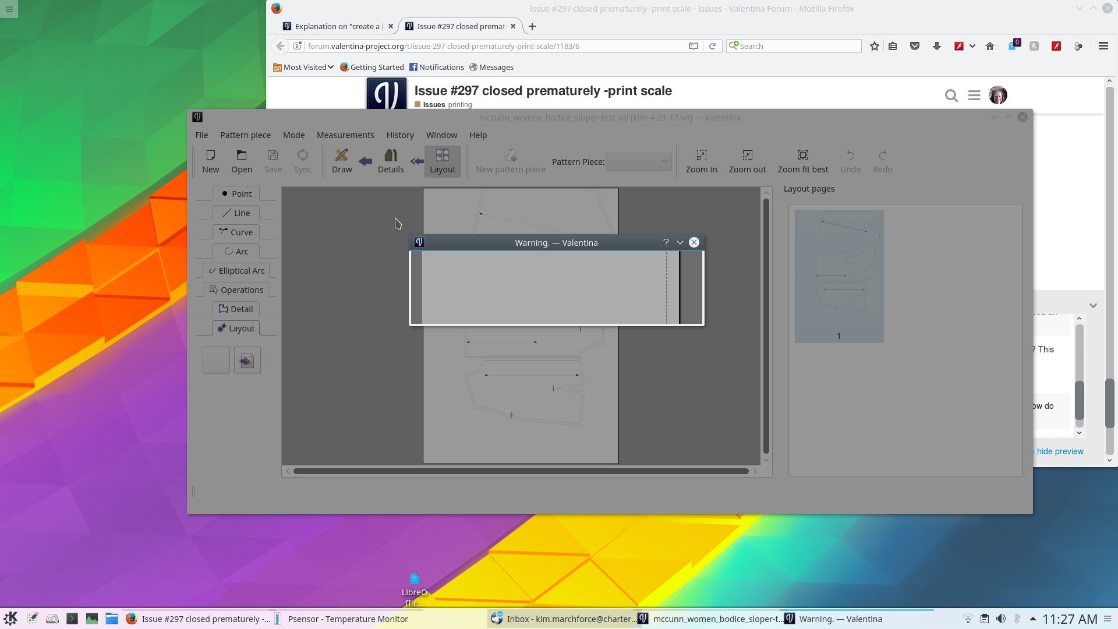Open the History menu

(400, 135)
